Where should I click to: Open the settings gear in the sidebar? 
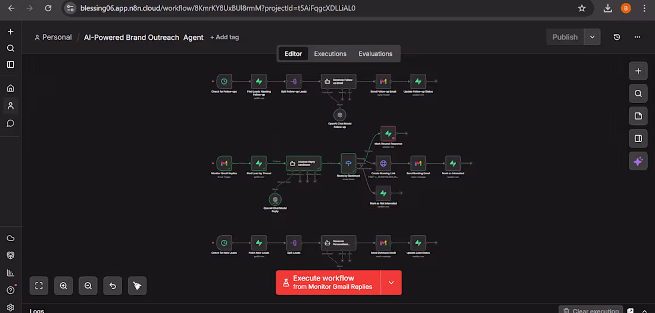click(x=11, y=308)
